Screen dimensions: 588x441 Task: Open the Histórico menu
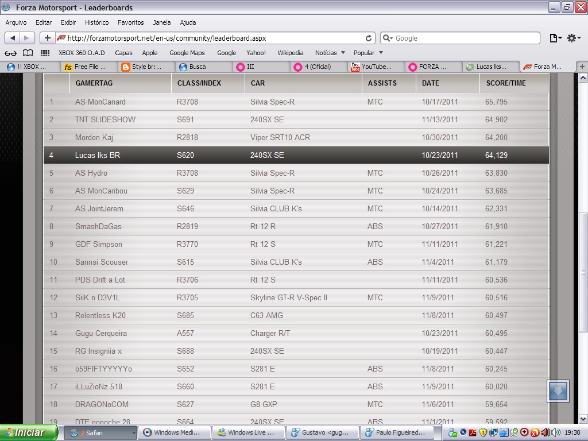tap(96, 22)
